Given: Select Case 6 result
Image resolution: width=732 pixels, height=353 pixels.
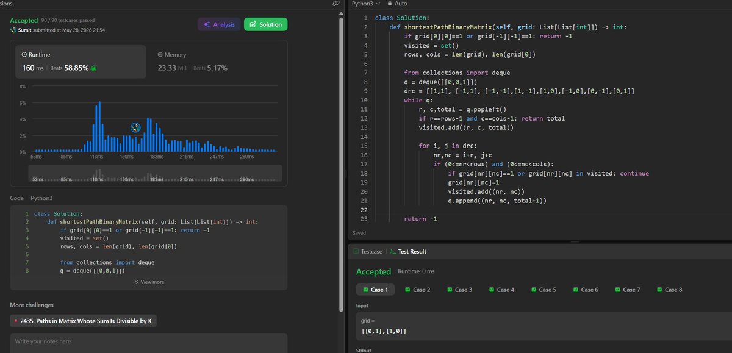Looking at the screenshot, I should click(586, 290).
